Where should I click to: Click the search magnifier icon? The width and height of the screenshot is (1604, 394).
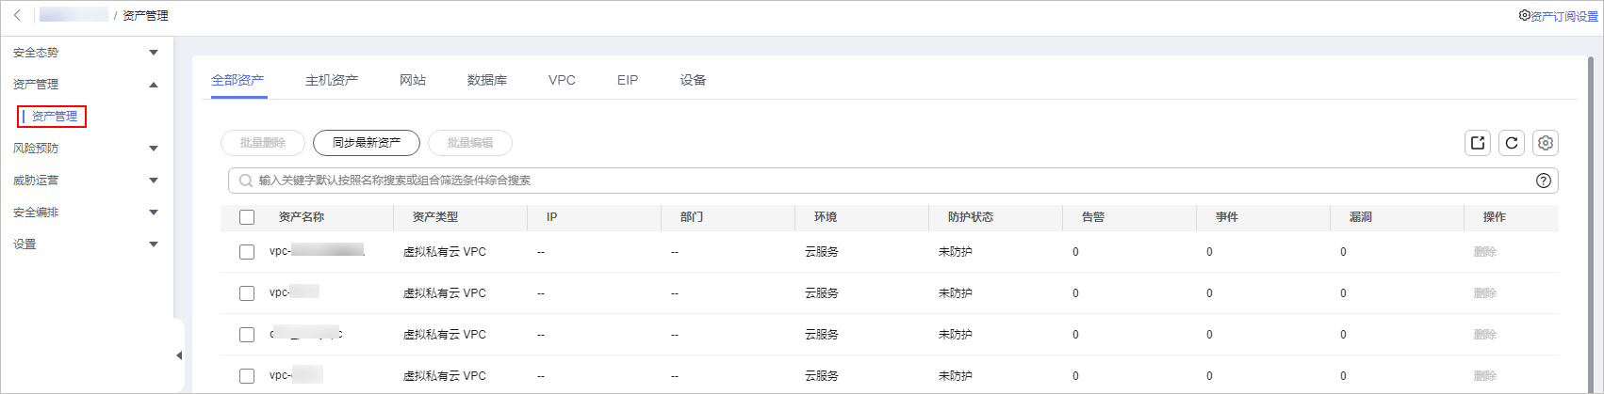(246, 181)
